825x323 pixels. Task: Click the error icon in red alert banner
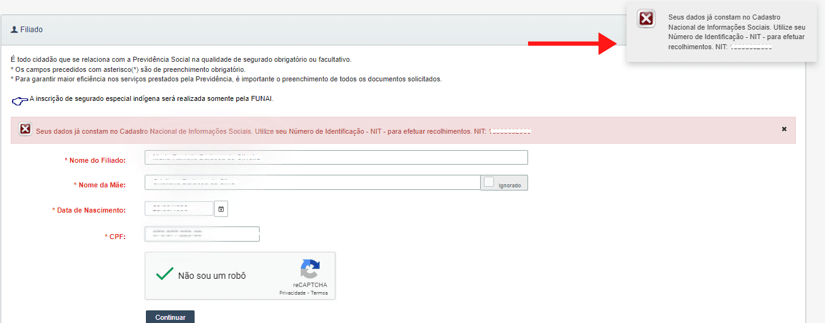pyautogui.click(x=25, y=129)
